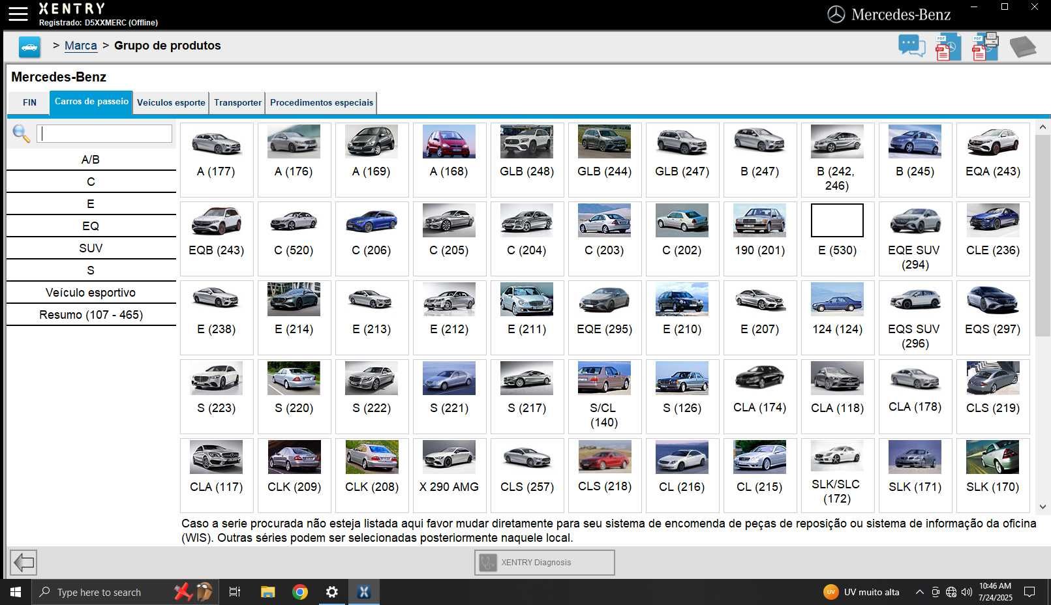The height and width of the screenshot is (605, 1051).
Task: Choose the CLS (219) model
Action: click(992, 396)
